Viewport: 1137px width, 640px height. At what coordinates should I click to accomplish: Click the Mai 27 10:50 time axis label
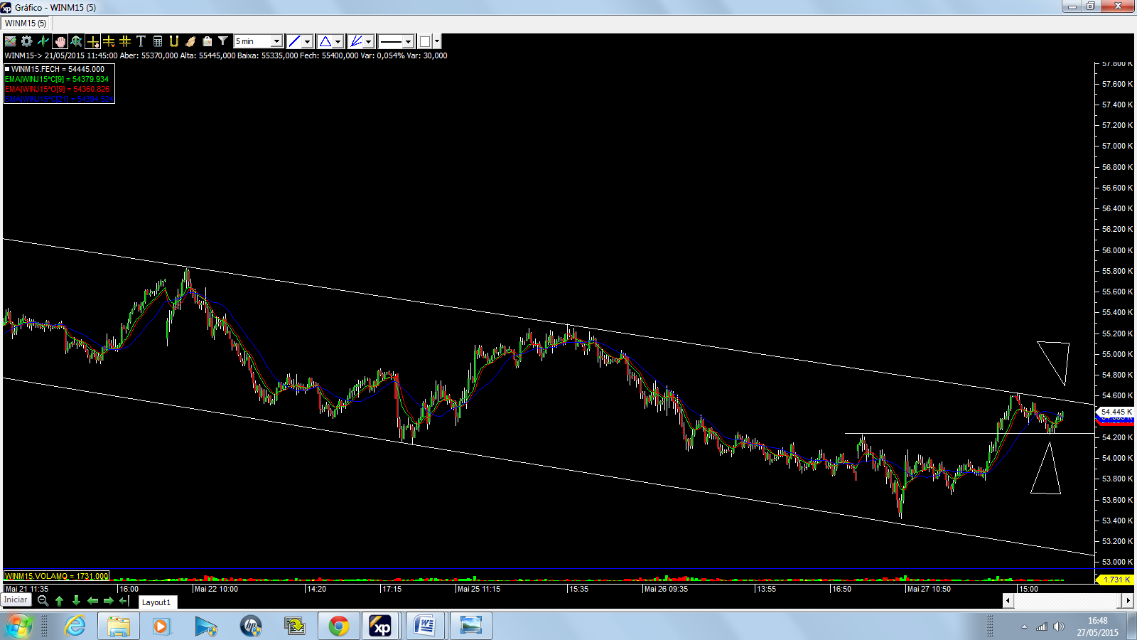[929, 589]
